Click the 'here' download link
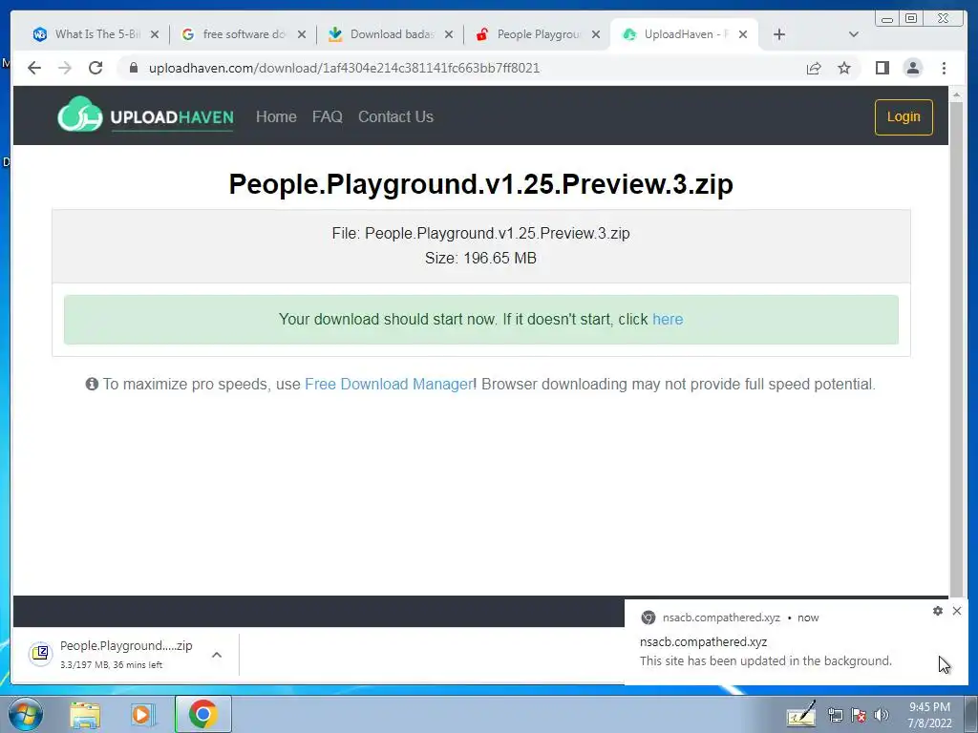978x733 pixels. coord(668,319)
